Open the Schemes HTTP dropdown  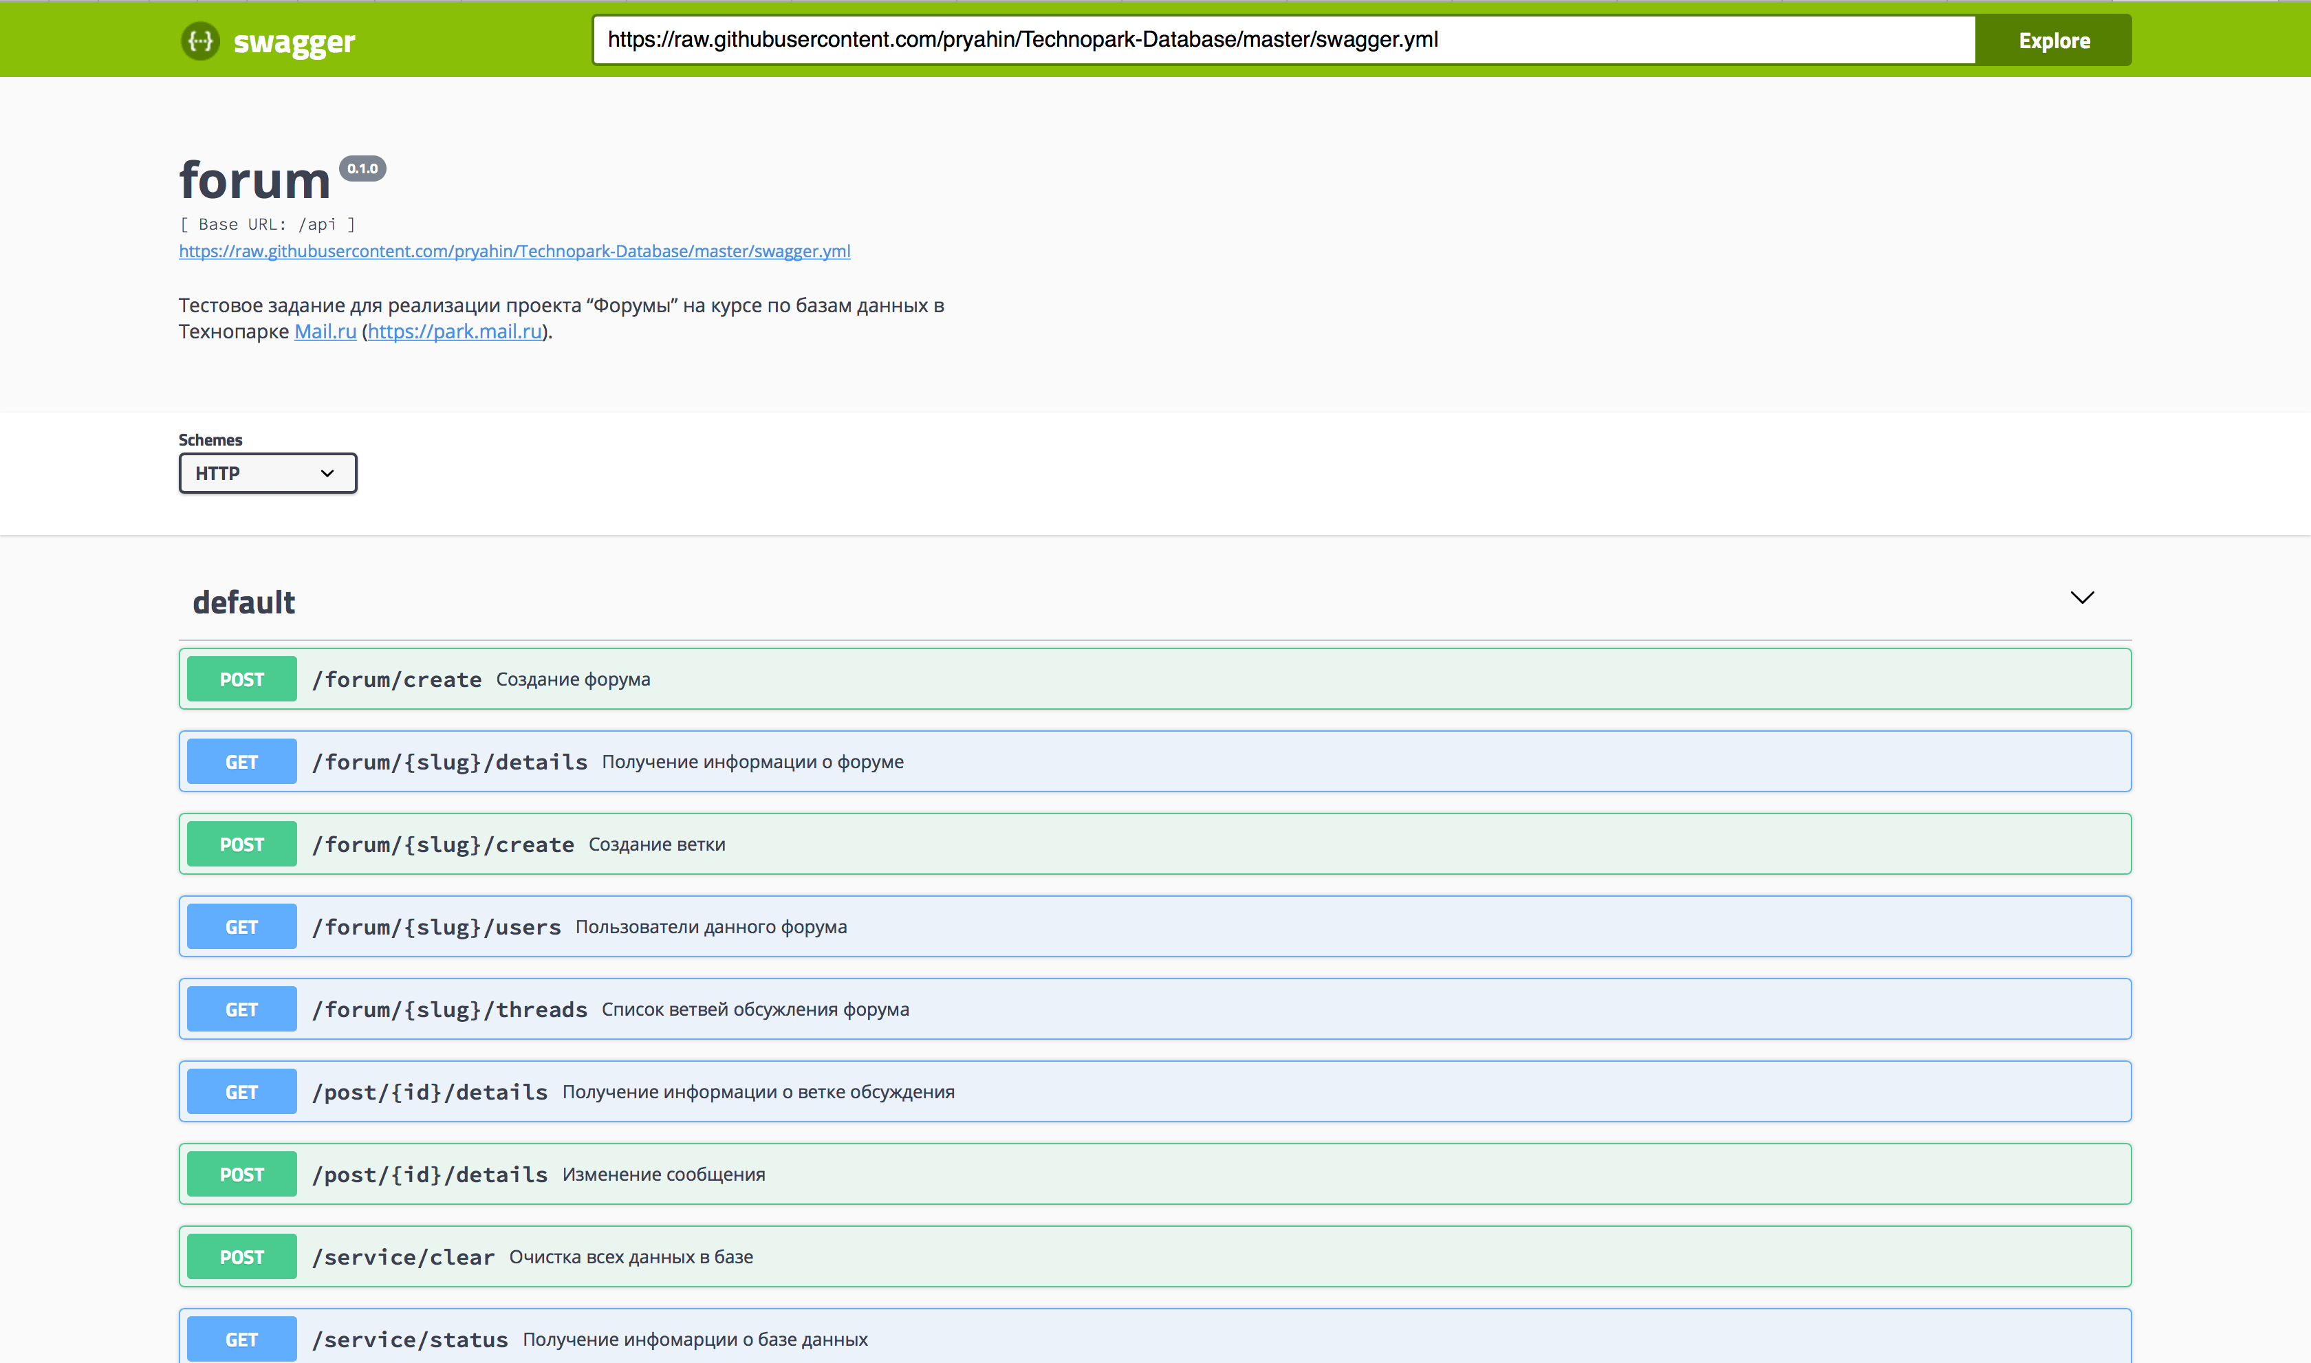point(268,473)
